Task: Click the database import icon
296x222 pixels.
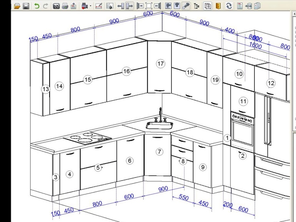Action: coord(248,6)
